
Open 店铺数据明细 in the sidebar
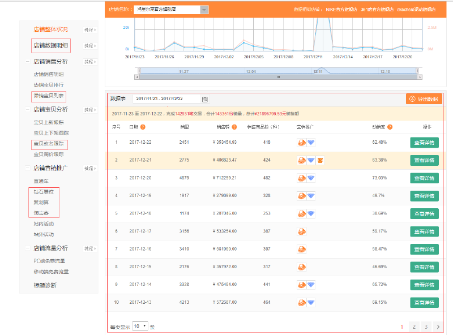point(50,45)
